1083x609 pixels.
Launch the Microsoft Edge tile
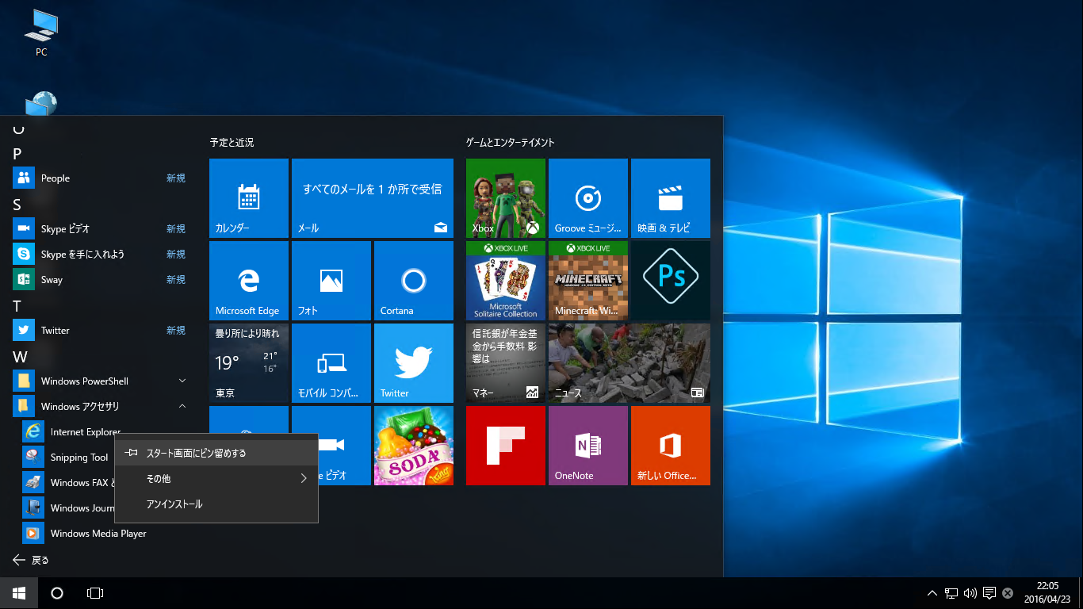click(x=249, y=281)
